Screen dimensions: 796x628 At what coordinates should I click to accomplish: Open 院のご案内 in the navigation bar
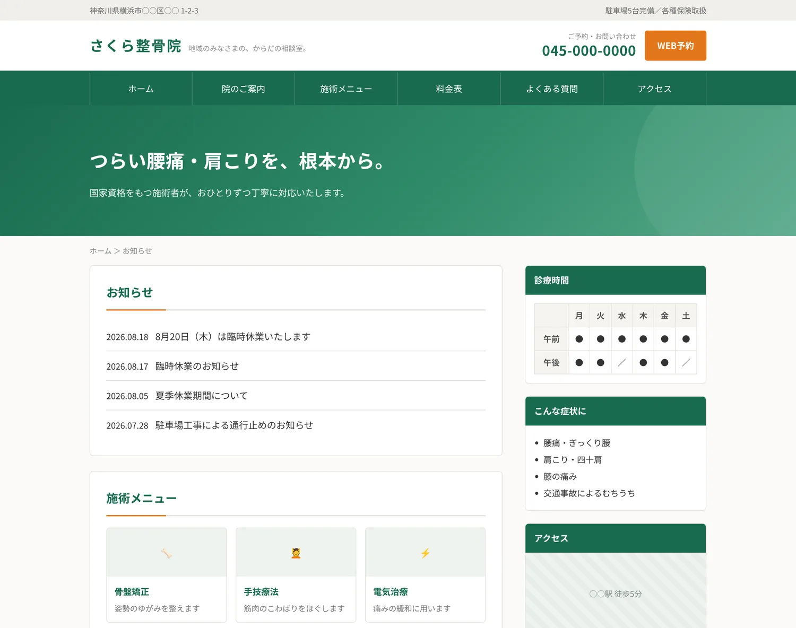tap(244, 89)
